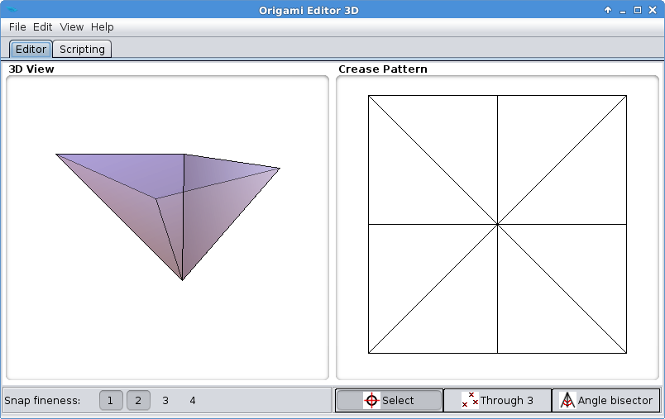
Task: Click the center point of the crease pattern
Action: (x=497, y=224)
